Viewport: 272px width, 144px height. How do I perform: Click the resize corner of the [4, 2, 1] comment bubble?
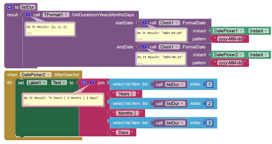tap(74, 36)
